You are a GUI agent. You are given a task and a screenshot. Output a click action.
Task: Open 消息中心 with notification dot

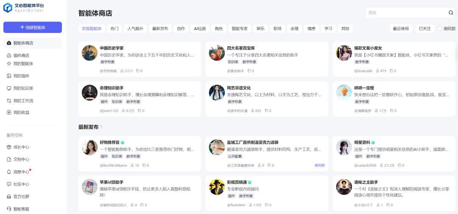tap(19, 172)
